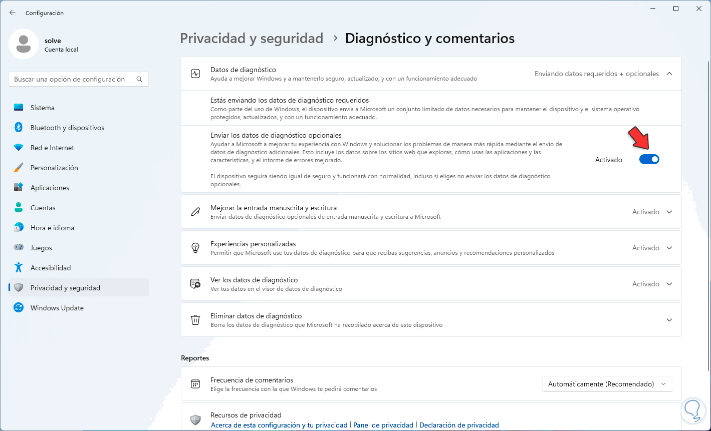Click Privacidad y seguridad breadcrumb

click(x=252, y=39)
